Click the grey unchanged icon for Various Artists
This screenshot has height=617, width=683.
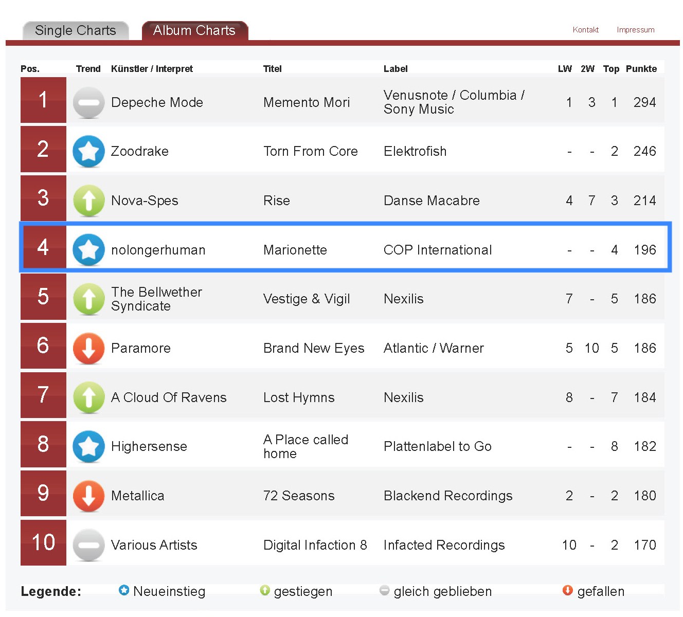point(88,545)
